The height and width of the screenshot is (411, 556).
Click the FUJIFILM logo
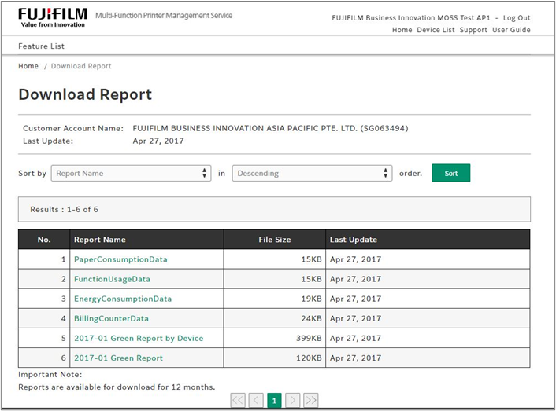[x=51, y=17]
